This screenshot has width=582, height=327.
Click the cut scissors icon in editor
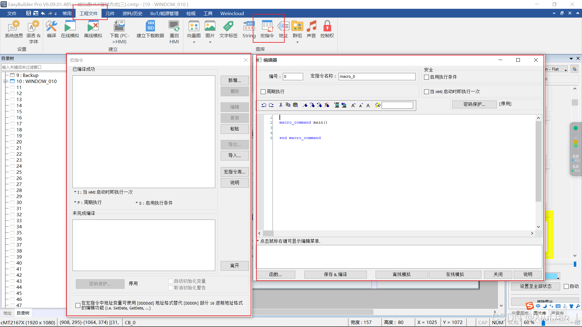(281, 105)
